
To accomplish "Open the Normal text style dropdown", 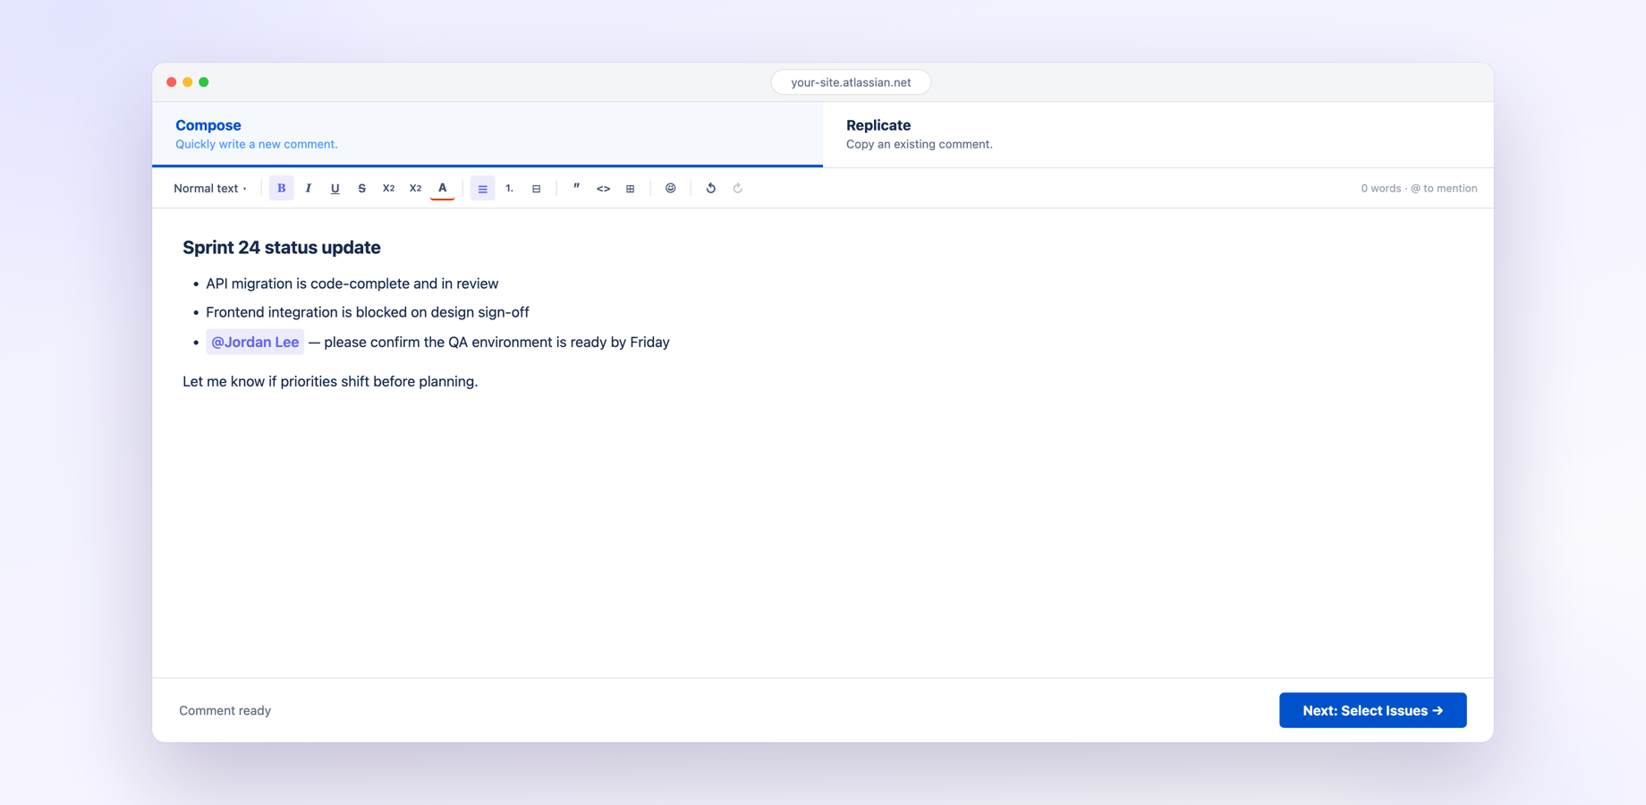I will 210,188.
